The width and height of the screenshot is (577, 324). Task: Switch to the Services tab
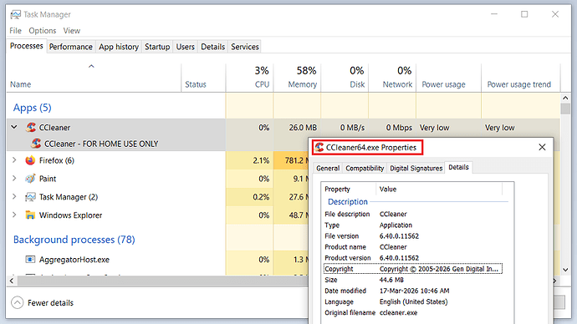tap(245, 47)
